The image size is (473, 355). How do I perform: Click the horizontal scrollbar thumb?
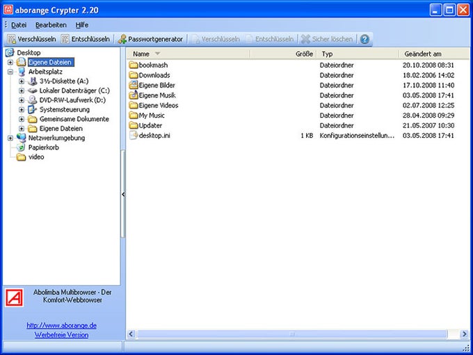click(x=291, y=334)
